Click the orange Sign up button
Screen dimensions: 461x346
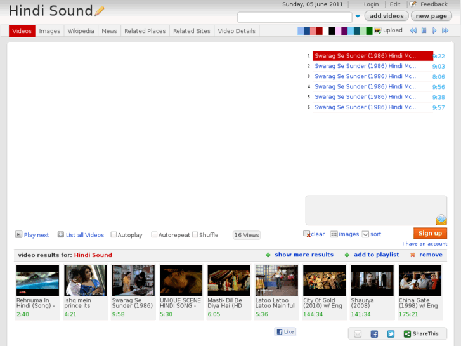(x=430, y=233)
